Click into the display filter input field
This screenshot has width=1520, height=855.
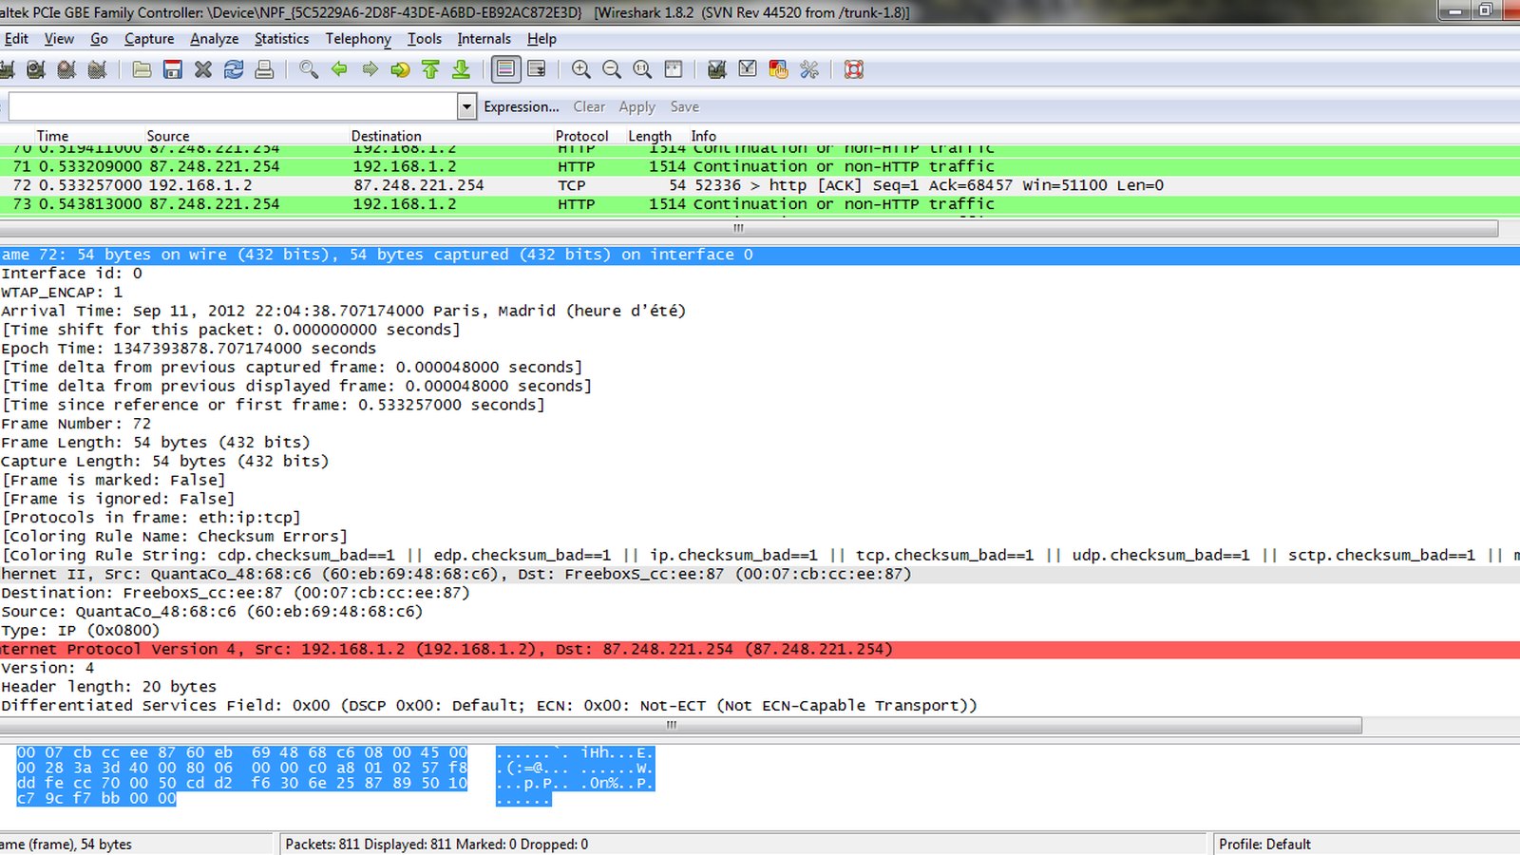tap(233, 107)
